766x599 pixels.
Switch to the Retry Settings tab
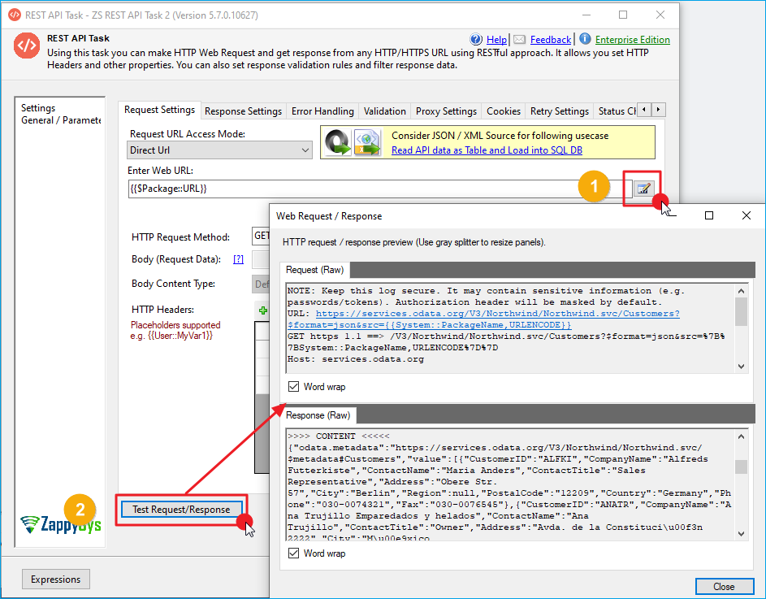coord(560,111)
